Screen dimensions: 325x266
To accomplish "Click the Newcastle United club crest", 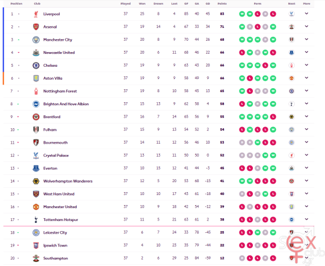I will point(36,53).
